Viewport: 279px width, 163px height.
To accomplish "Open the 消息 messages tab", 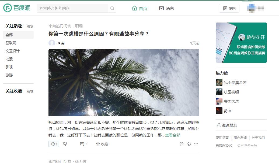I will coord(166,8).
